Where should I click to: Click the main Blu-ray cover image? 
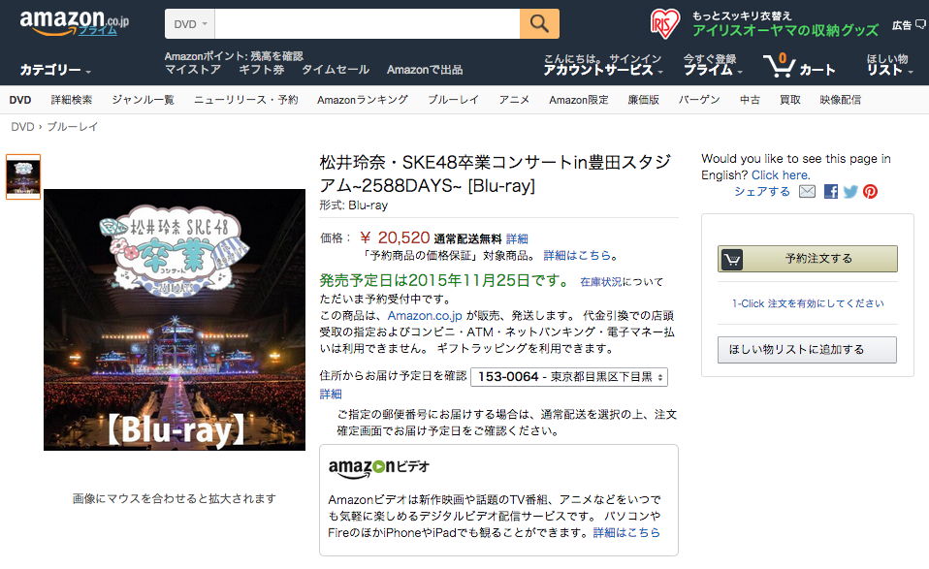(175, 320)
